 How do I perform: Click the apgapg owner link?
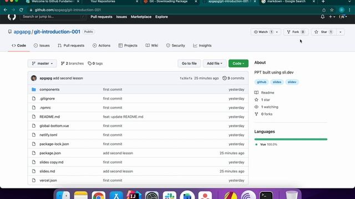[x=22, y=32]
